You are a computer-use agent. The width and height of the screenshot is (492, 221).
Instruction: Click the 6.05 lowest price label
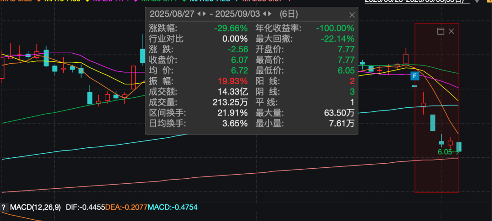[445, 152]
